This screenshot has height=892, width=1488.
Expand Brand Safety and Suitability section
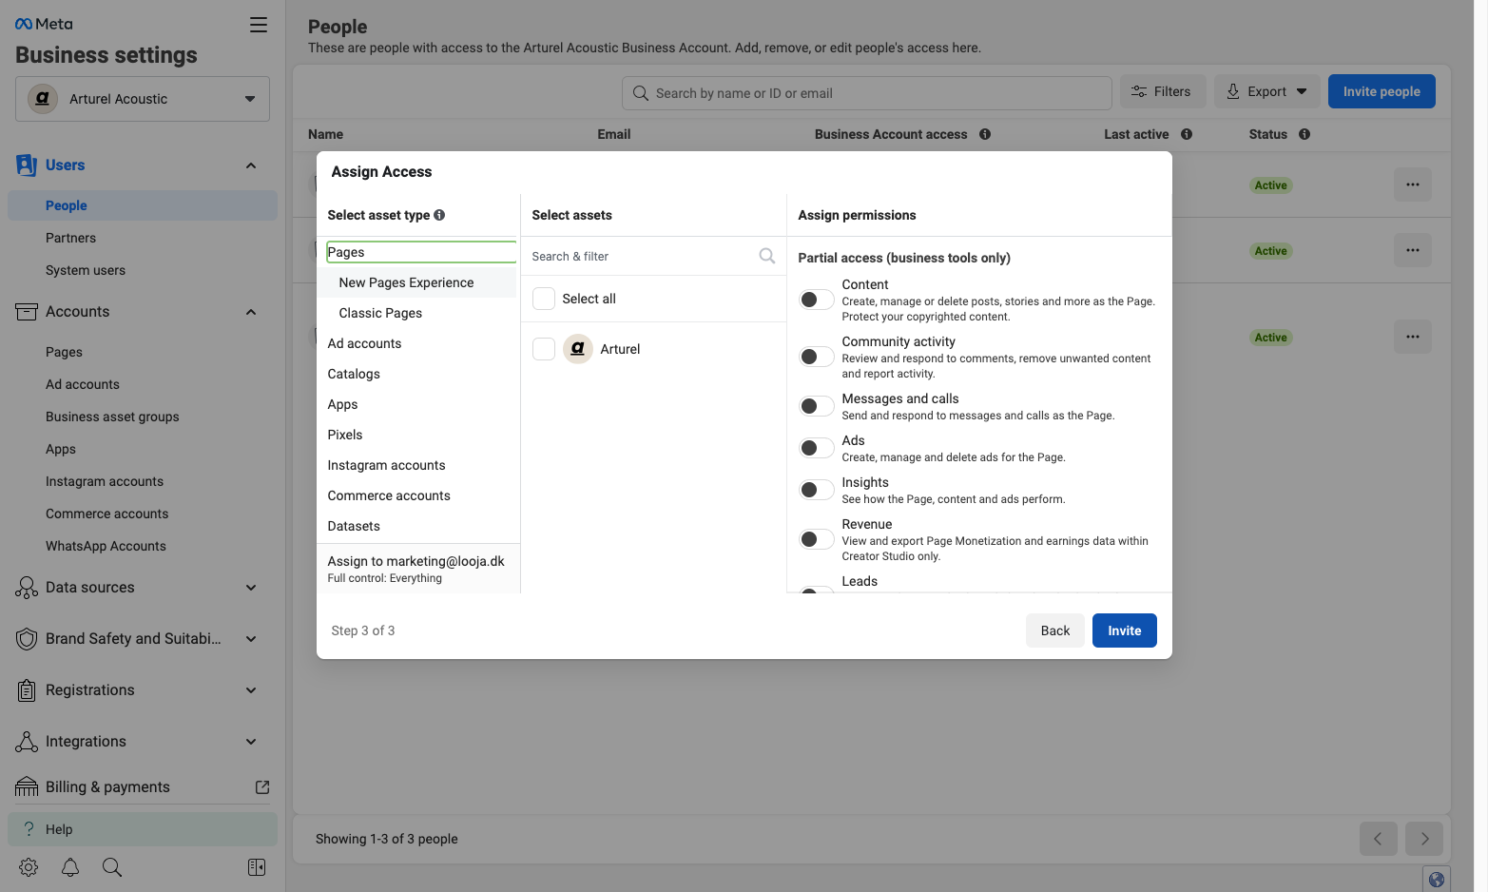(x=143, y=639)
